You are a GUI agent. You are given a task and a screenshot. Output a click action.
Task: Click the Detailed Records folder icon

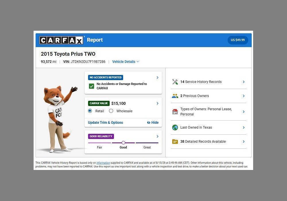pos(175,142)
